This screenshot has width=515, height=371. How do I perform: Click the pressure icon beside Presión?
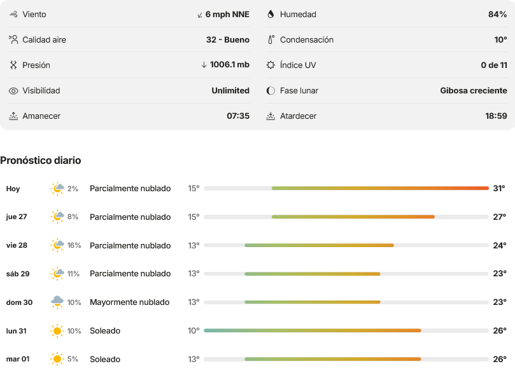click(x=13, y=65)
